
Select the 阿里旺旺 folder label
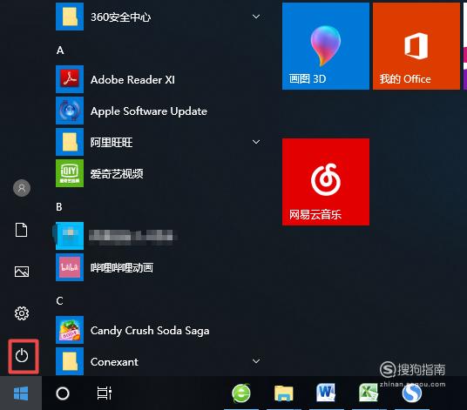pyautogui.click(x=112, y=143)
